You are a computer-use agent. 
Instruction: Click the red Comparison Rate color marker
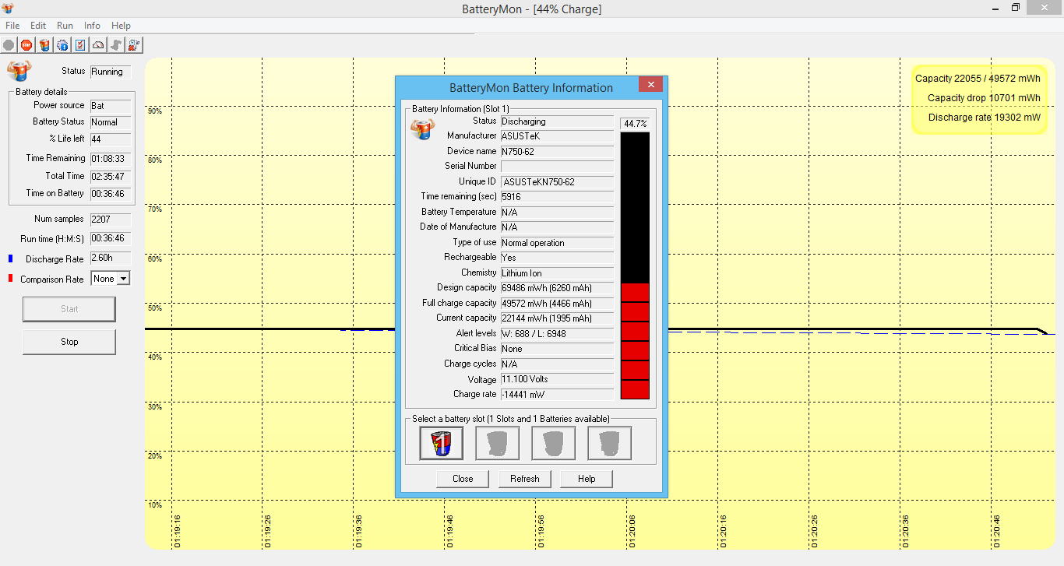click(11, 279)
